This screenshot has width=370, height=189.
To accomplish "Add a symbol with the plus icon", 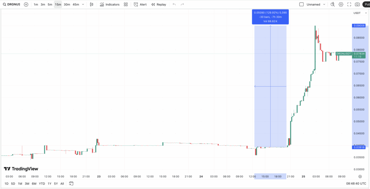I will coord(26,4).
